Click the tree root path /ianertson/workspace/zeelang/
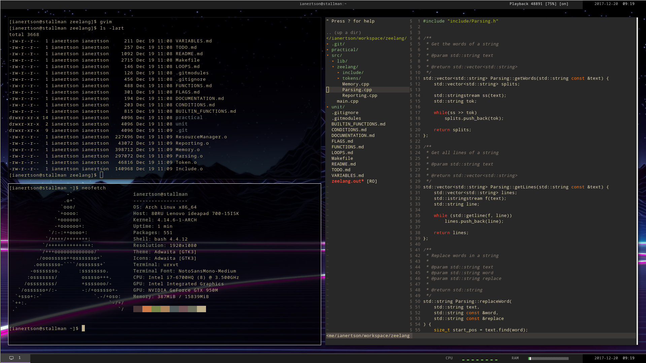 [366, 38]
